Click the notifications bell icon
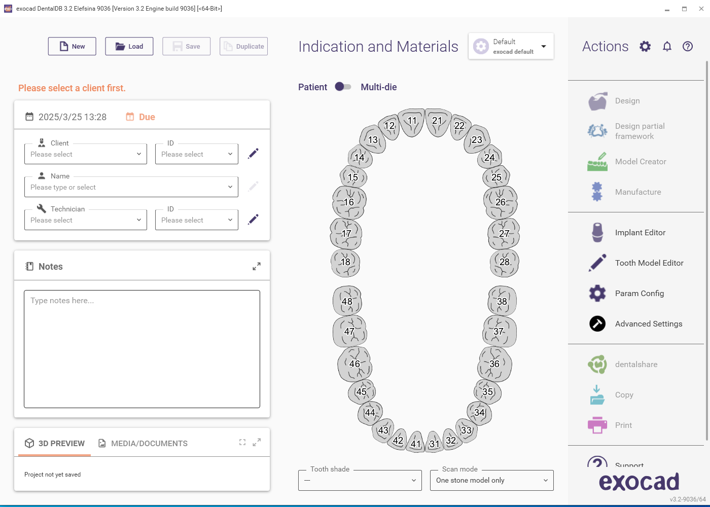Viewport: 710px width, 507px height. pos(667,47)
